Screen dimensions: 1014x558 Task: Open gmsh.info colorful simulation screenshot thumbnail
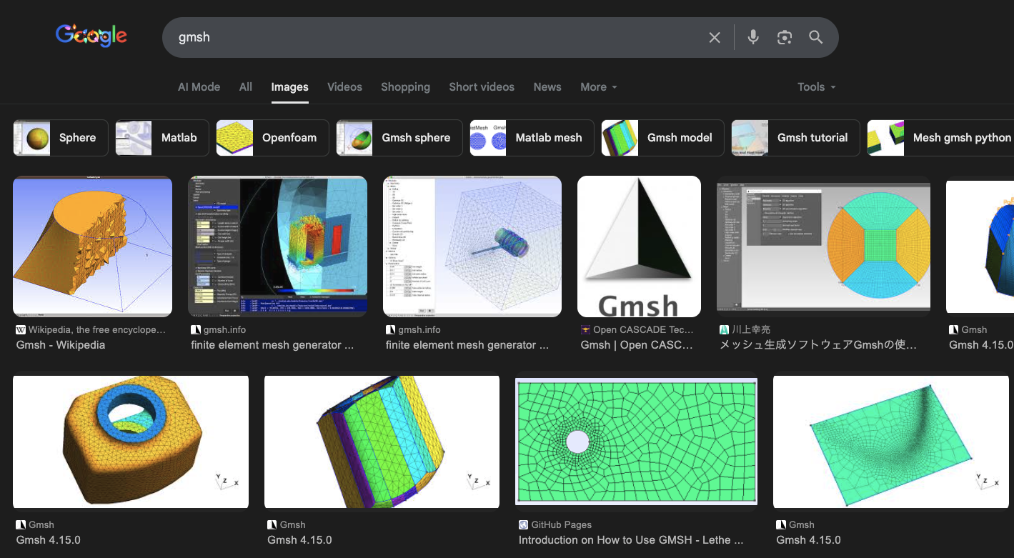tap(278, 246)
